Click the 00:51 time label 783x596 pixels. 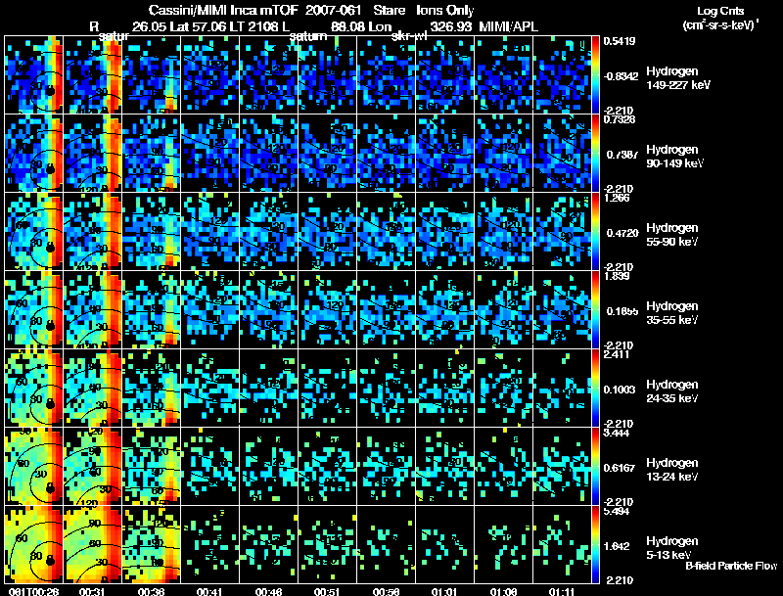[327, 592]
